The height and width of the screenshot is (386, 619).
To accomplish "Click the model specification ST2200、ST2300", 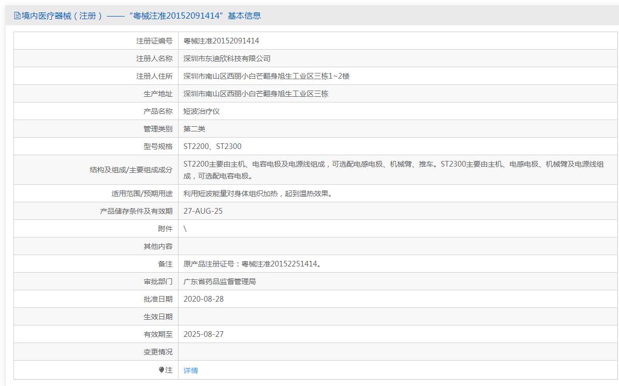I will tap(212, 146).
